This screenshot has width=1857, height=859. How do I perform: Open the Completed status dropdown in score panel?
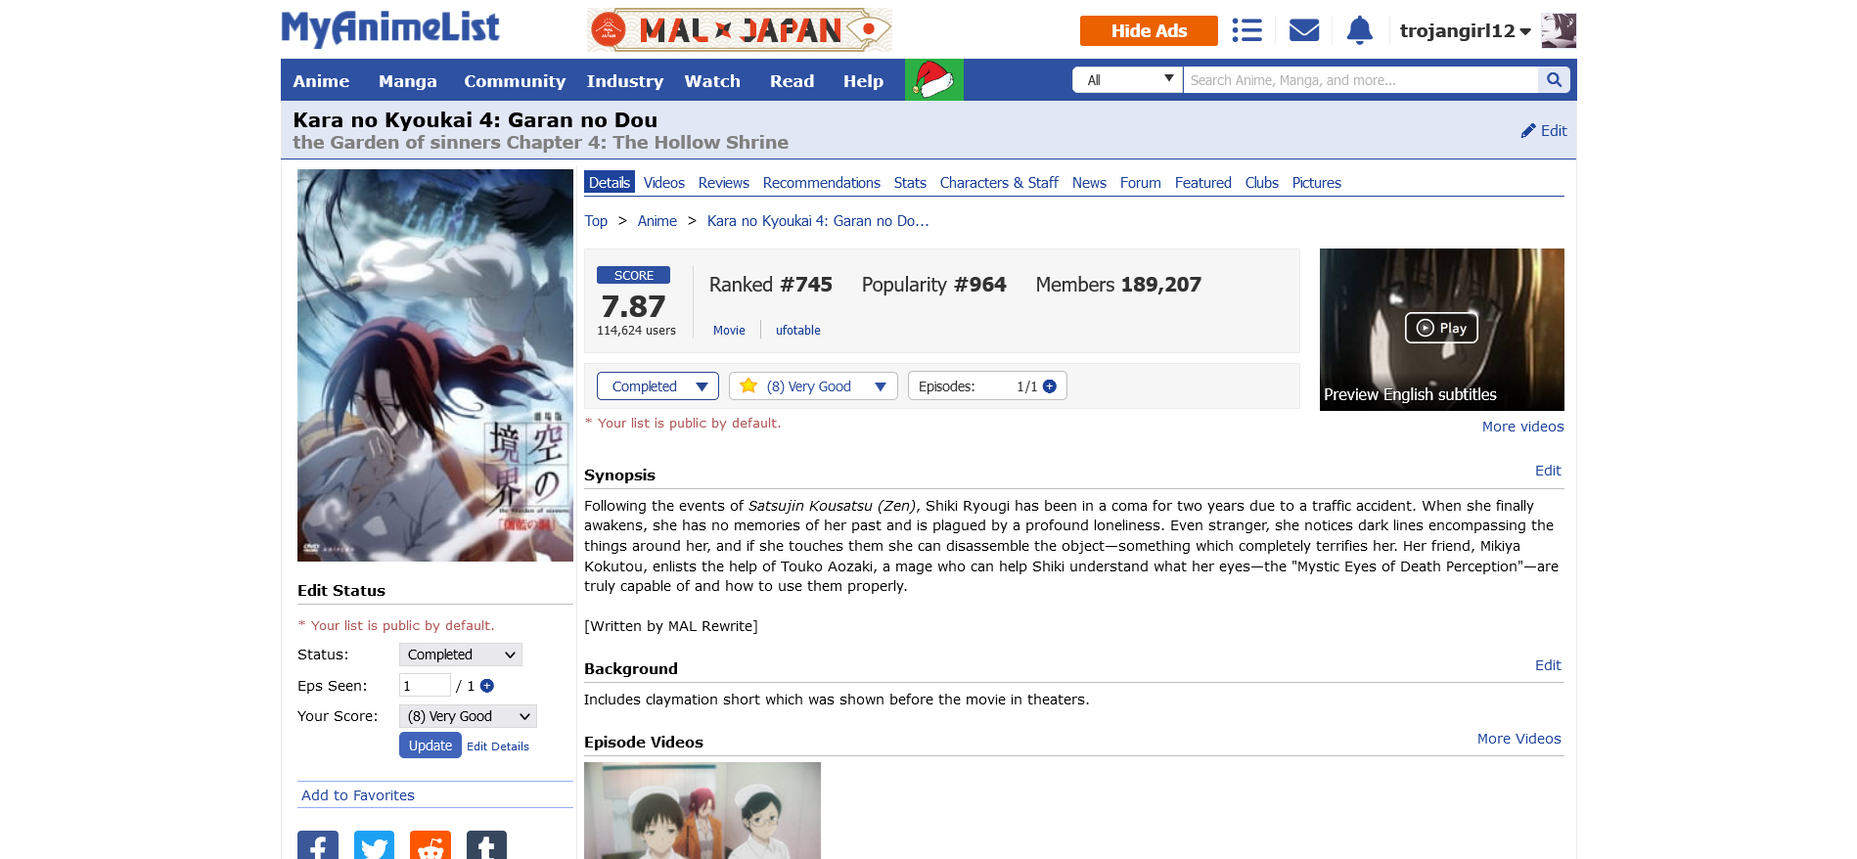(x=657, y=386)
